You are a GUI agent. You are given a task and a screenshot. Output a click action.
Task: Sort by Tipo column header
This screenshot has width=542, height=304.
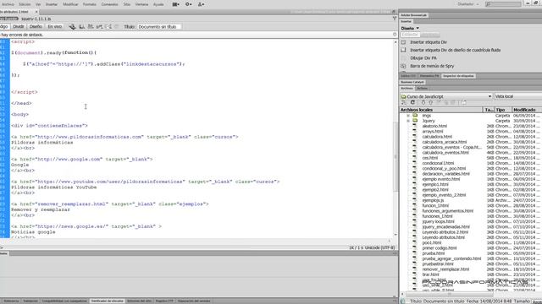click(503, 110)
